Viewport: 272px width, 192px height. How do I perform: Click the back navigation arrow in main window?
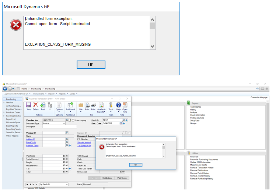5,89
